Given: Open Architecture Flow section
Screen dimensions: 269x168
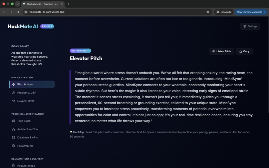Looking at the screenshot, I should point(32,129).
